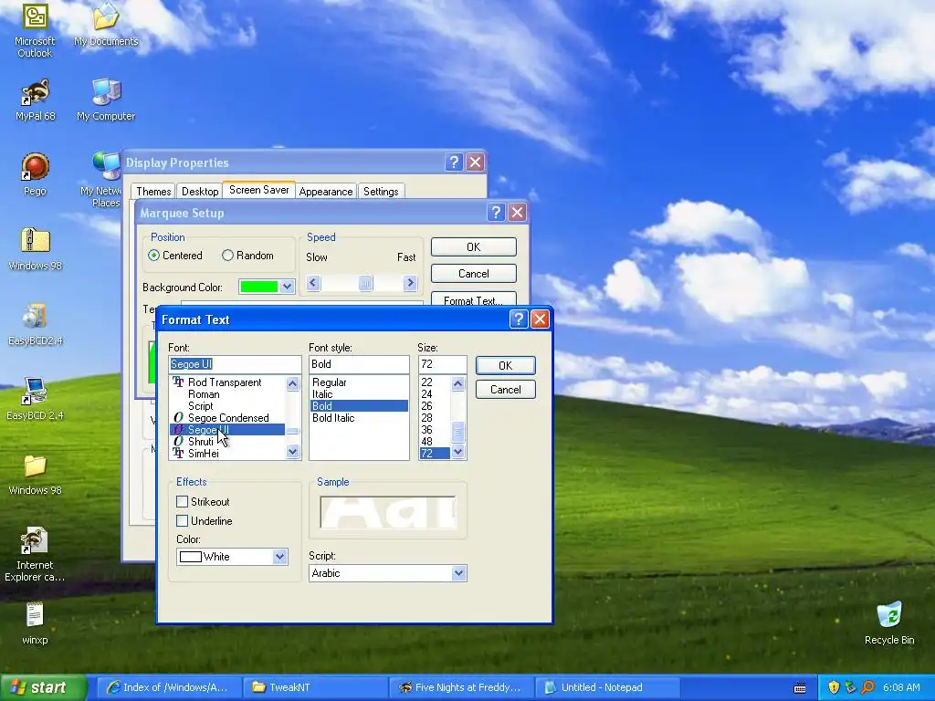Image resolution: width=935 pixels, height=701 pixels.
Task: Select the winxp text file icon
Action: [x=35, y=623]
